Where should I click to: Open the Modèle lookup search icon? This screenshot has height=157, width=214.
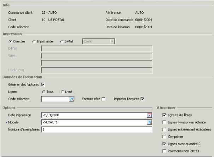pos(149,122)
